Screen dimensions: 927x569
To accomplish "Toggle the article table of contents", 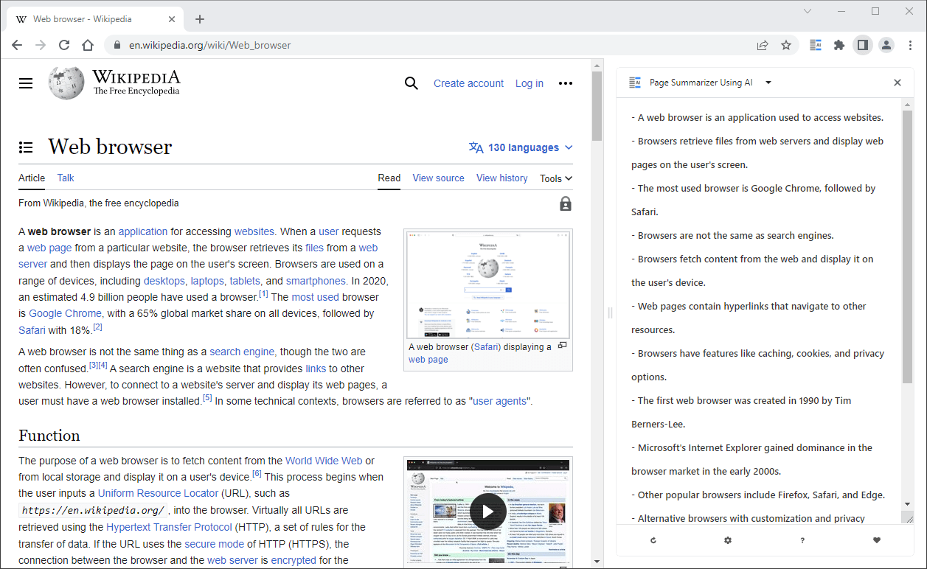I will (x=26, y=147).
